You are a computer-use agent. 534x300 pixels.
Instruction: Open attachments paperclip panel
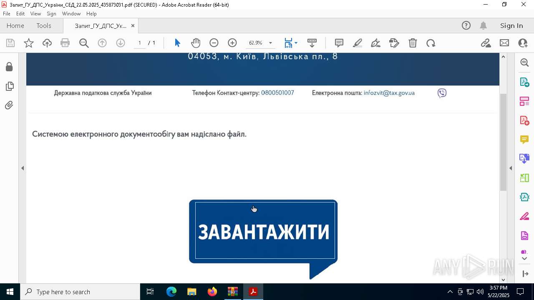click(x=9, y=105)
